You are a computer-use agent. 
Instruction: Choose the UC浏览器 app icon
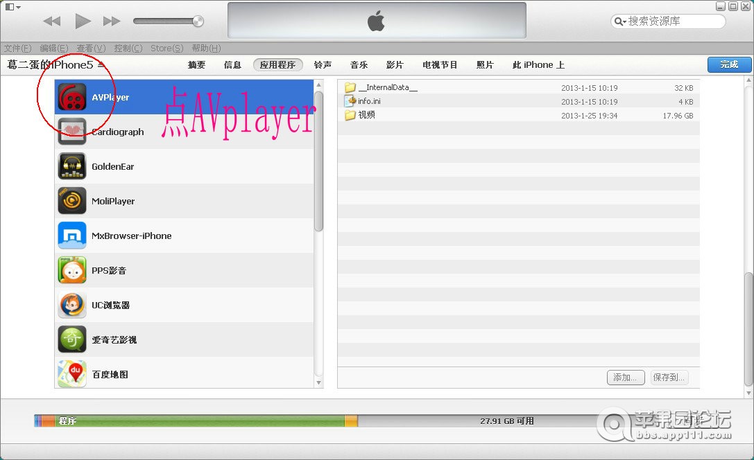(72, 305)
